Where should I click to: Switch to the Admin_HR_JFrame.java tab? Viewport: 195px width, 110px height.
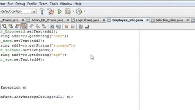pos(47,20)
